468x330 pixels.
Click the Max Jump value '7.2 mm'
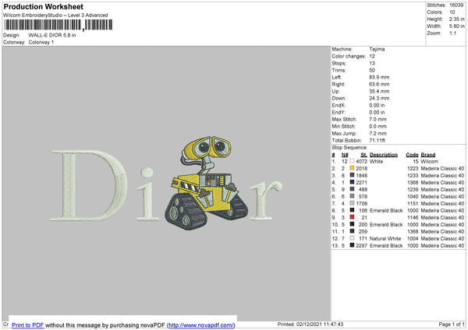378,133
